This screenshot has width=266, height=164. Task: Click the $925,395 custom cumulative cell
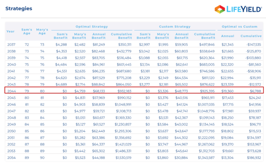pos(207,91)
